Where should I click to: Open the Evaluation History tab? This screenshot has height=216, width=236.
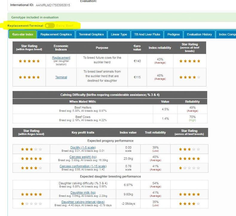coord(199,35)
